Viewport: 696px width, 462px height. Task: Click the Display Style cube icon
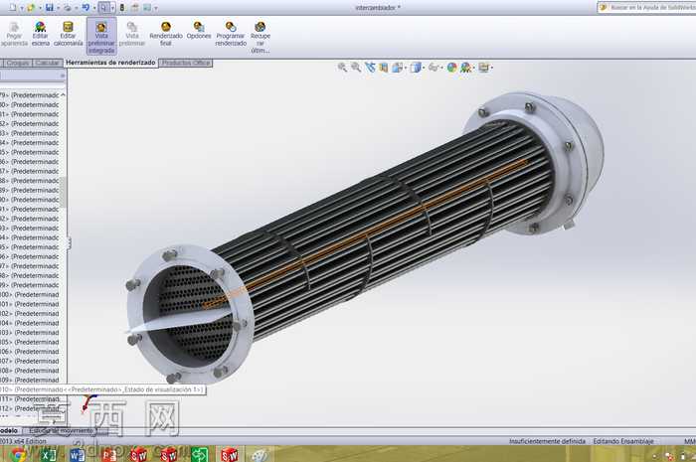(x=416, y=68)
